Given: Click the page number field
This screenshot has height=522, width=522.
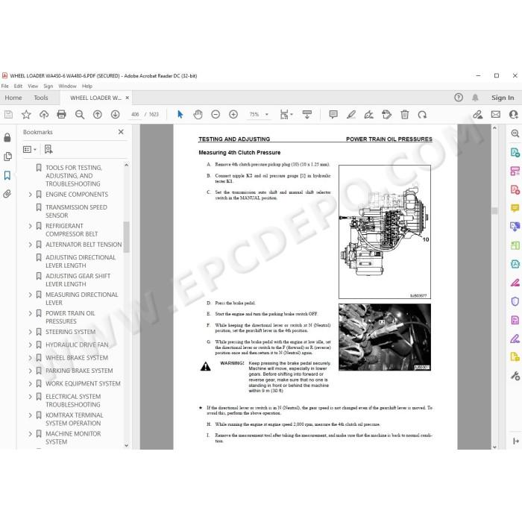Looking at the screenshot, I should tap(135, 115).
